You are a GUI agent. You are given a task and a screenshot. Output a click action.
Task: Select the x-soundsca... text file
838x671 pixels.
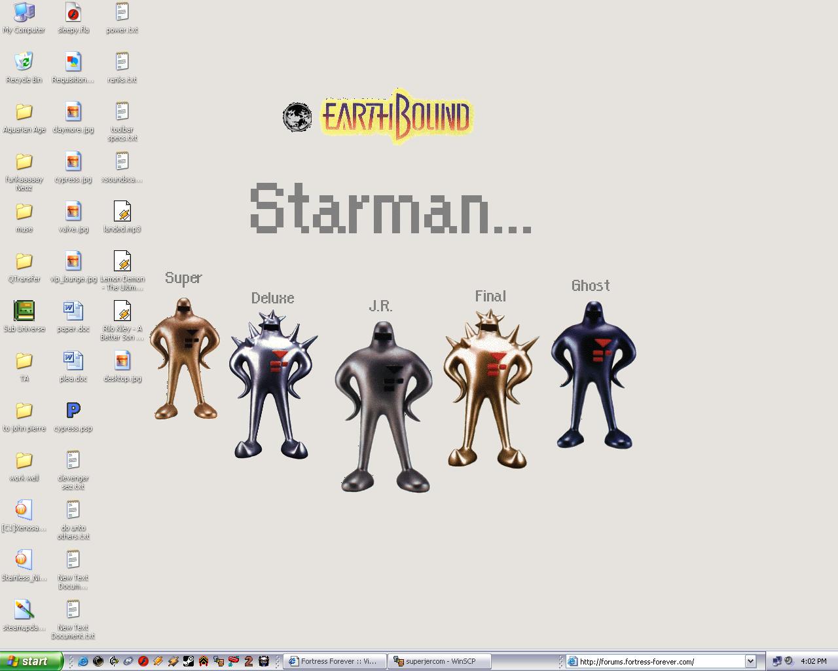[122, 167]
